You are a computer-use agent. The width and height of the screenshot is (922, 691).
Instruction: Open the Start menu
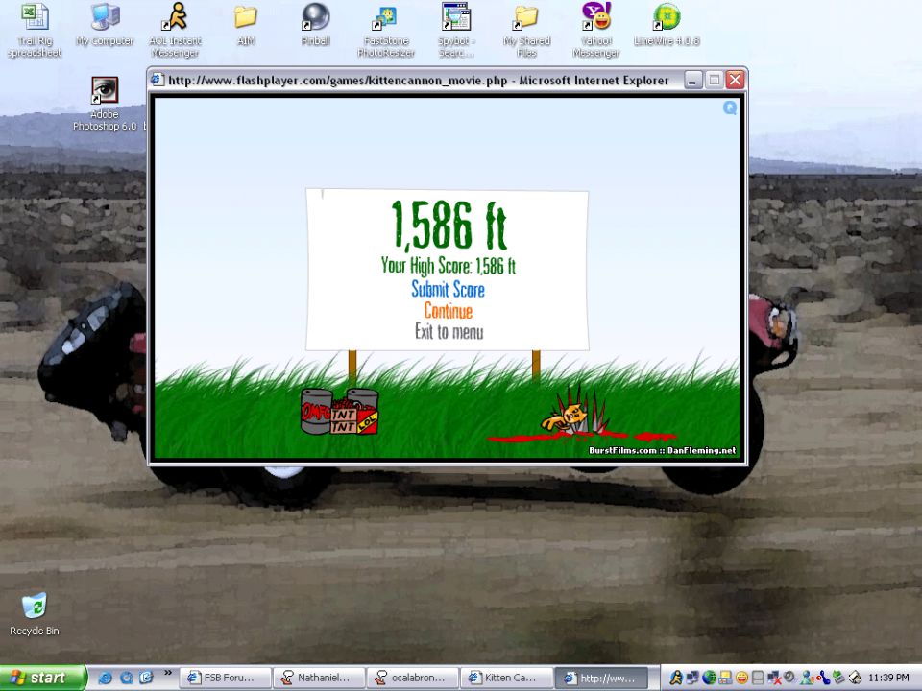[43, 678]
